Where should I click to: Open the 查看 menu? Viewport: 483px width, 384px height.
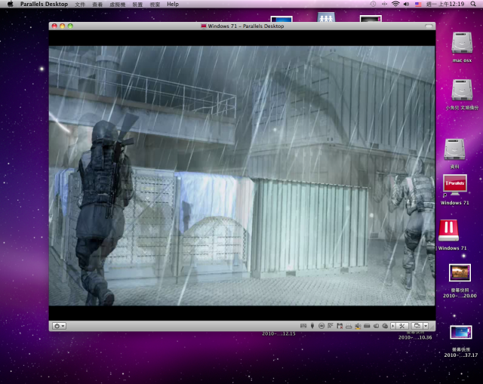pyautogui.click(x=97, y=5)
